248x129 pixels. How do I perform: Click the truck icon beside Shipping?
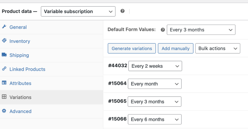point(4,55)
